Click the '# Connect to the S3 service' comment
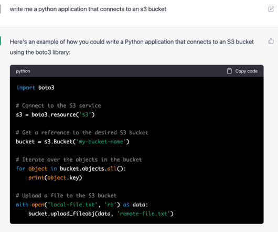278x232 pixels. coord(58,106)
